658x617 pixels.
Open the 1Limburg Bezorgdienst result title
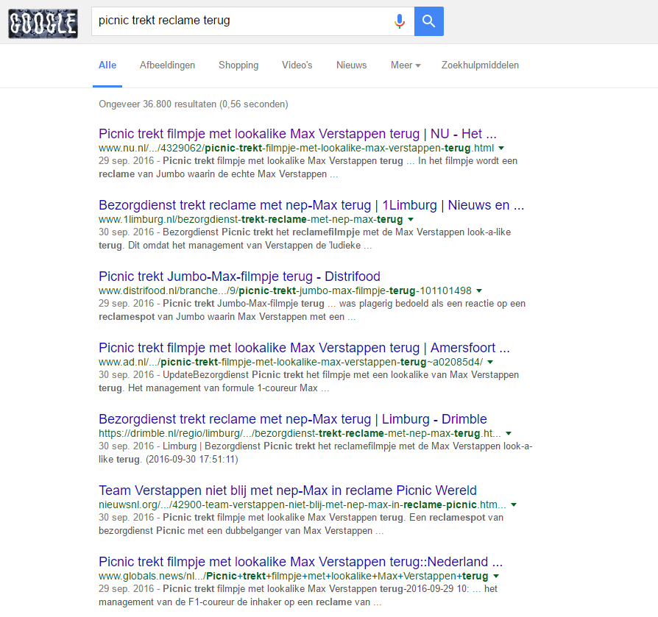(x=311, y=205)
